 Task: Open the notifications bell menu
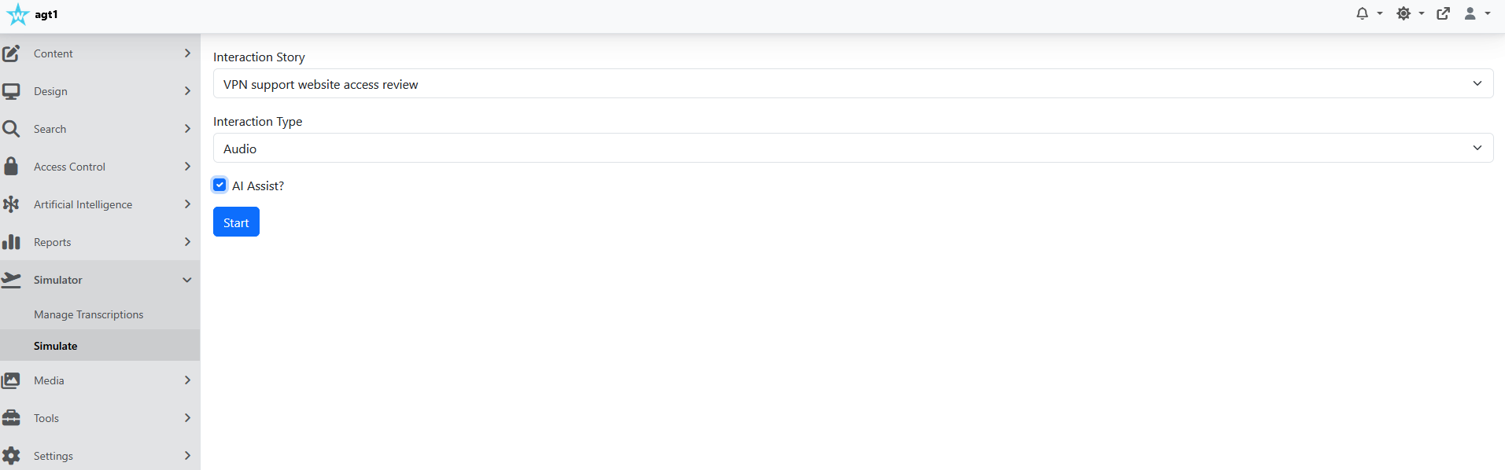(1369, 13)
